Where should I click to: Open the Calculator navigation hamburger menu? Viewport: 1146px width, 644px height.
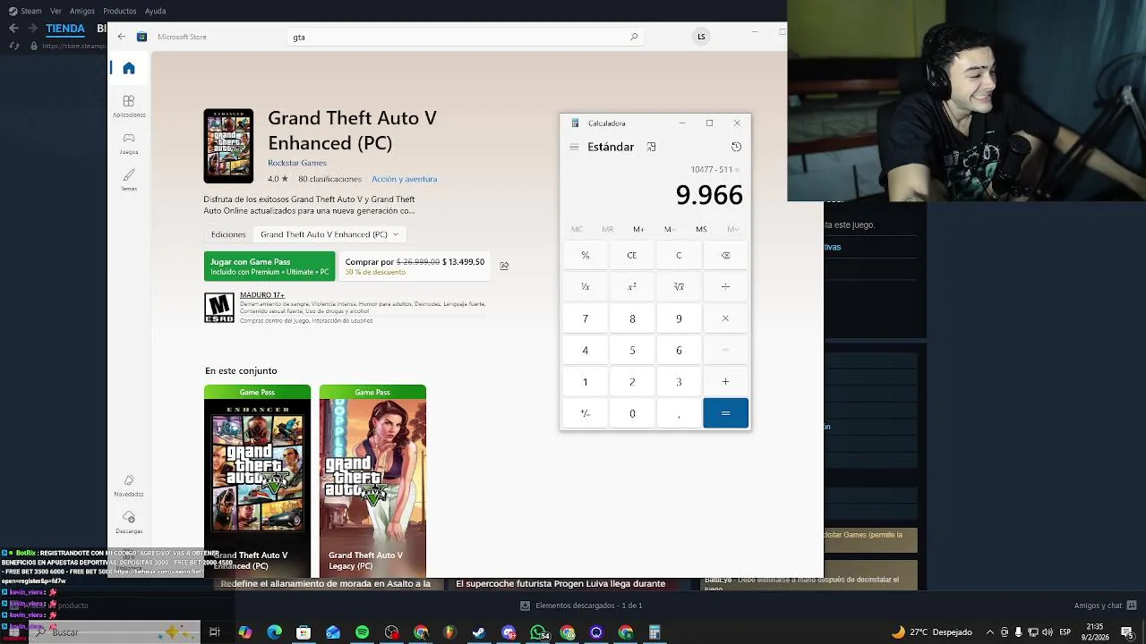574,147
